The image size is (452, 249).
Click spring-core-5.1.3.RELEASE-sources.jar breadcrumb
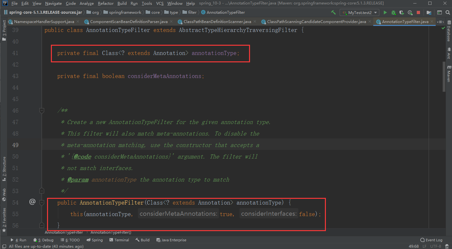[x=43, y=12]
